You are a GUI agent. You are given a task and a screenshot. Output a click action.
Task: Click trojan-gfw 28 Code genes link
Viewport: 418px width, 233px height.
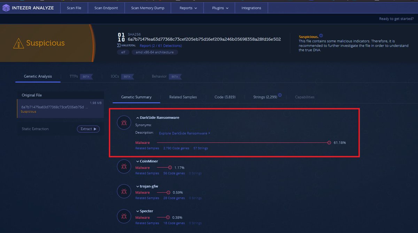(174, 198)
